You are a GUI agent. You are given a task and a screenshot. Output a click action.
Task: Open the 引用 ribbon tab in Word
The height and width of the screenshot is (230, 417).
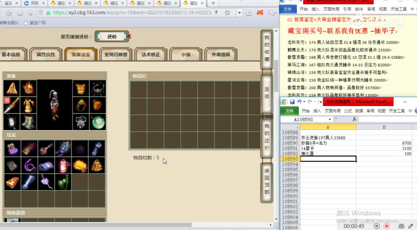(347, 9)
